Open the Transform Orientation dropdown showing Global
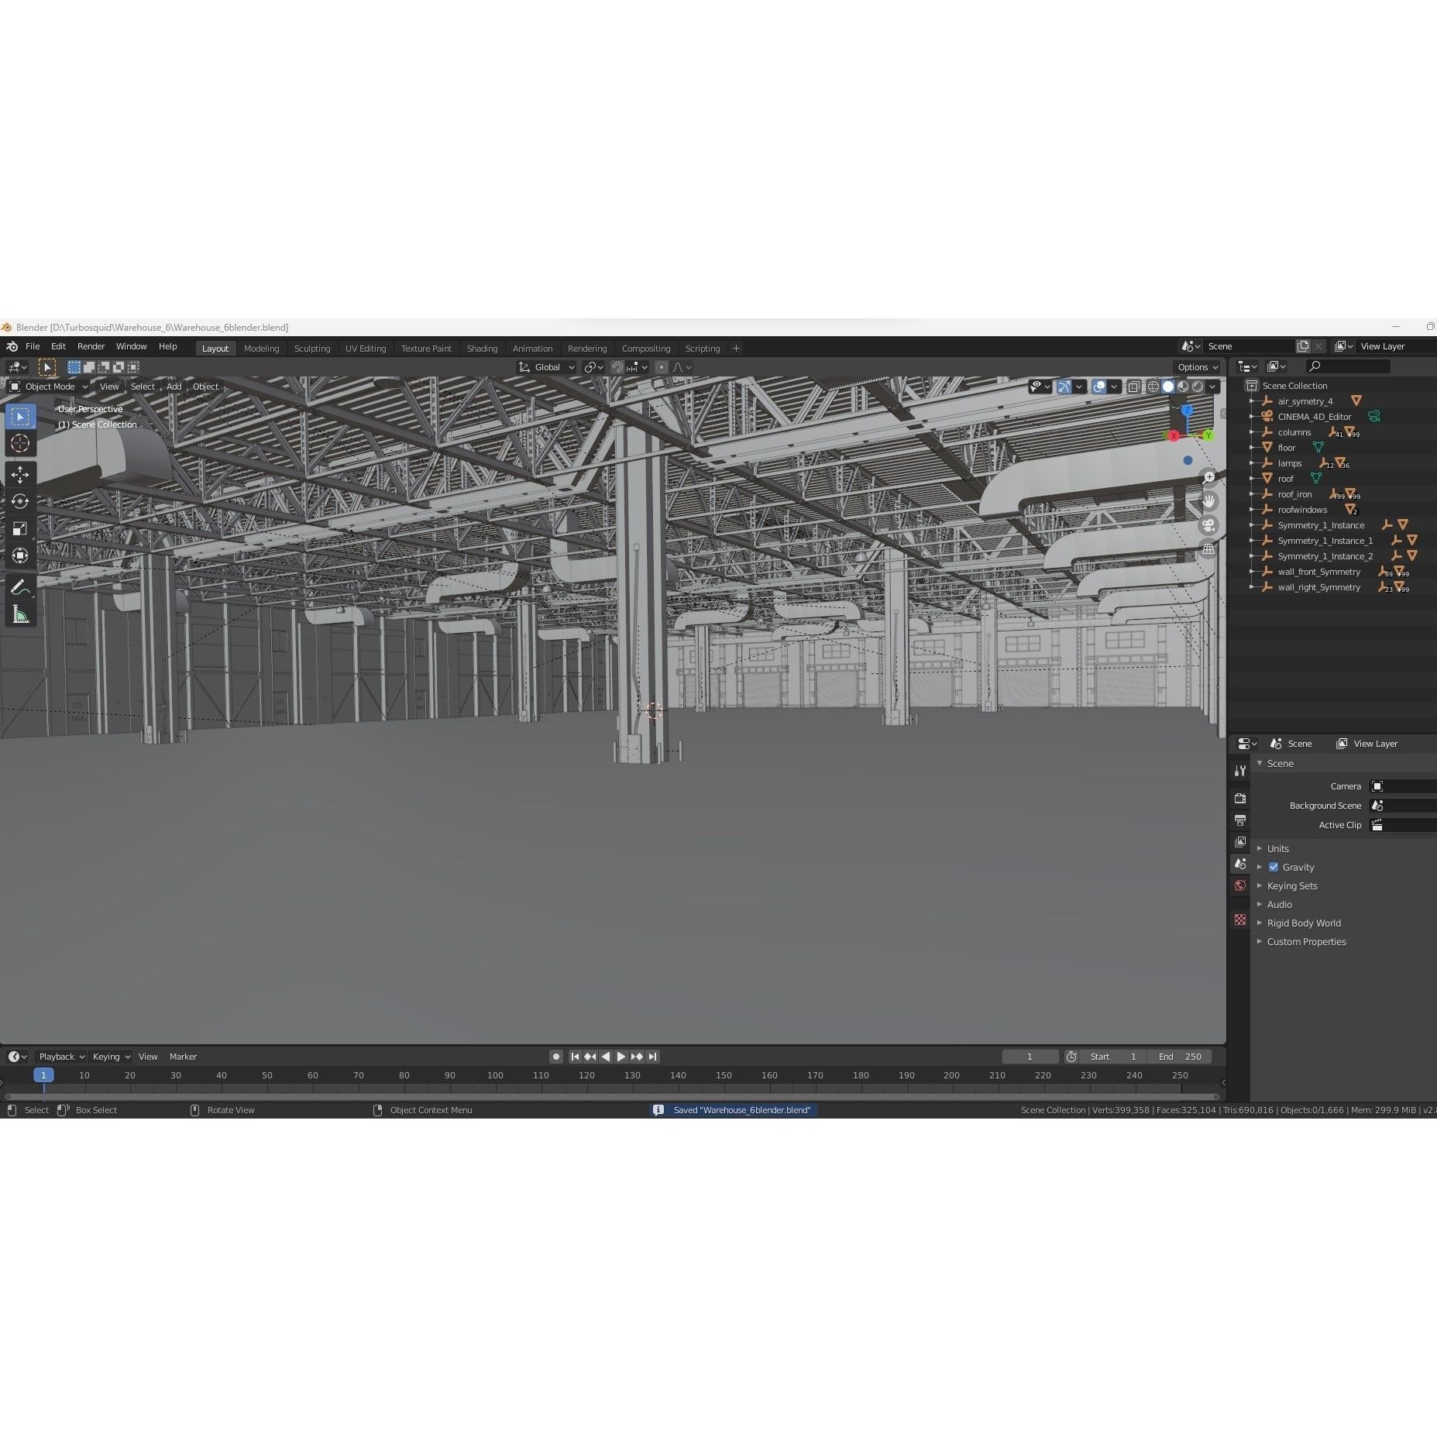This screenshot has width=1437, height=1437. tap(546, 367)
